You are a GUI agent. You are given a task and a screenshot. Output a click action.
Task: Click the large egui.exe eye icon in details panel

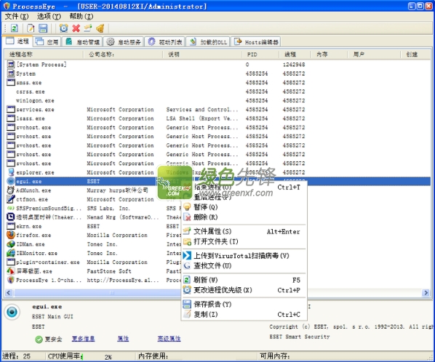click(x=12, y=312)
